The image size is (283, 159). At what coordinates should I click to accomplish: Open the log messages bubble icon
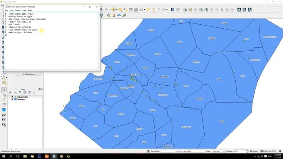280,151
